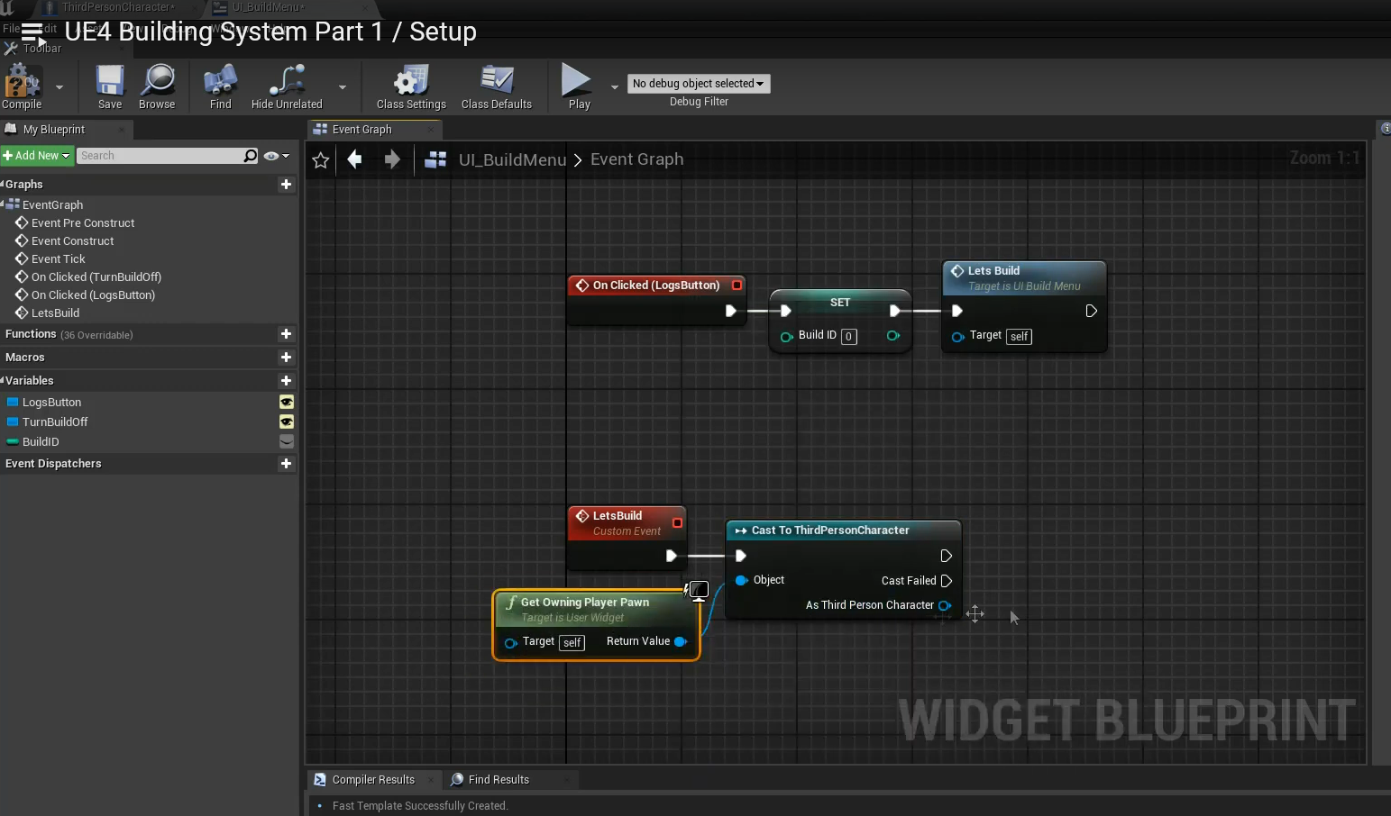Save the blueprint with Save icon

[x=110, y=83]
